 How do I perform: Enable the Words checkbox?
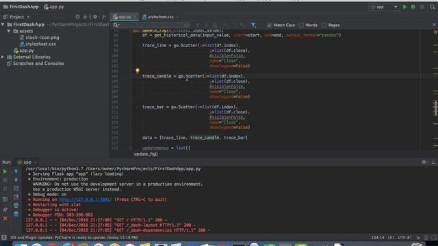301,25
